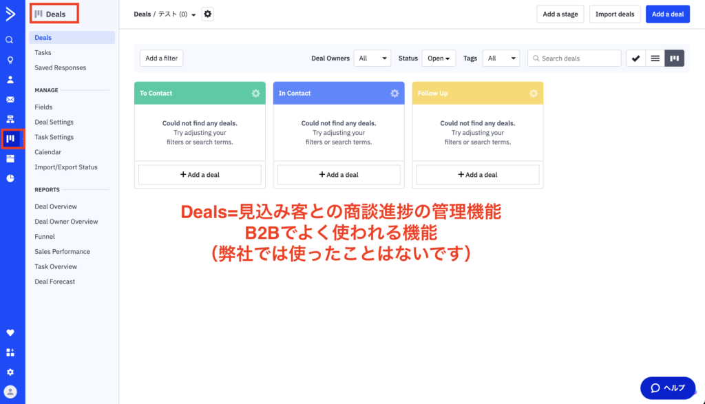705x404 pixels.
Task: View Deal Owner Overview report
Action: pyautogui.click(x=66, y=222)
